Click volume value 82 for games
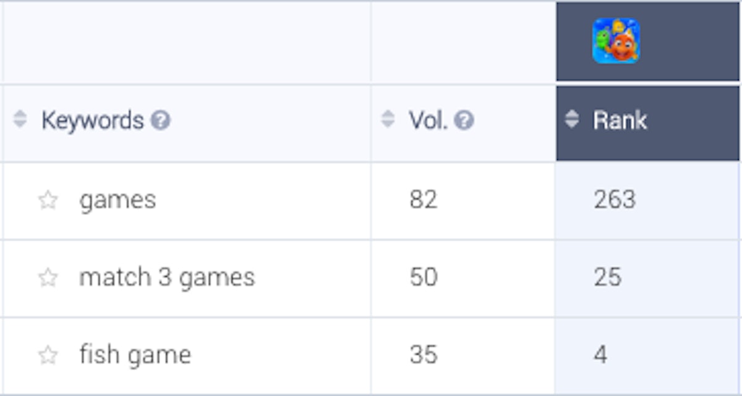Screen dimensions: 742x396 tap(423, 200)
